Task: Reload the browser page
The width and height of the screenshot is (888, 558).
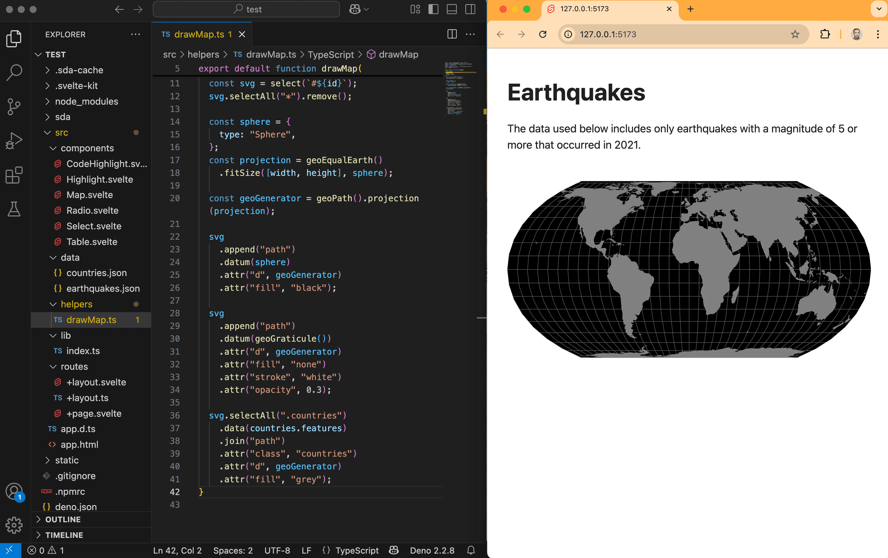Action: pyautogui.click(x=542, y=34)
